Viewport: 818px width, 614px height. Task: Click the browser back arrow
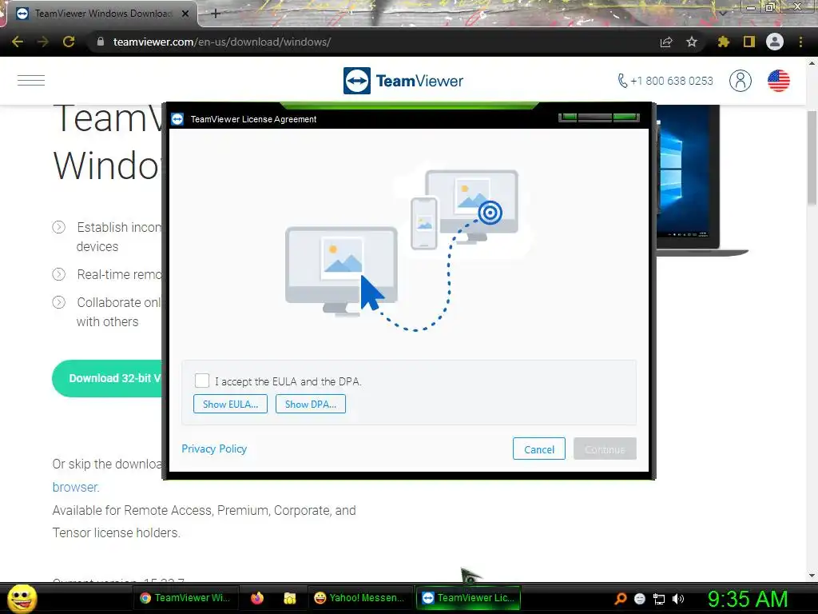pos(18,42)
